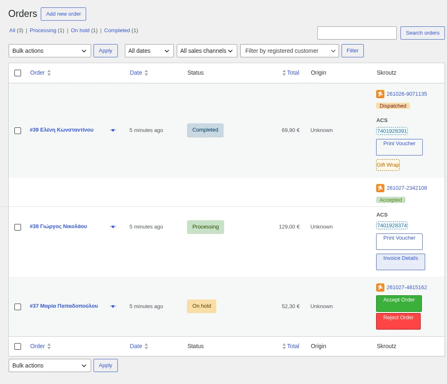Print Voucher for order #38

(399, 242)
